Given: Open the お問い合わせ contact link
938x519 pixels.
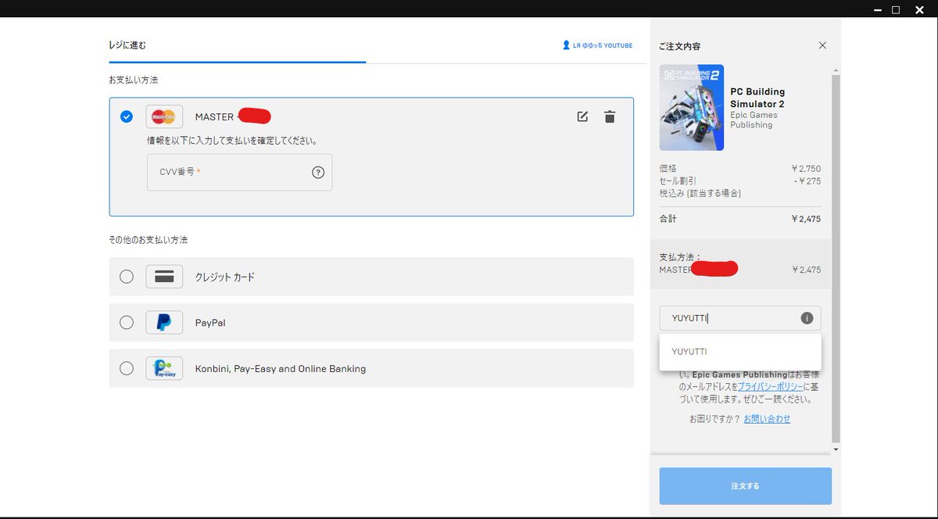Looking at the screenshot, I should [x=767, y=419].
